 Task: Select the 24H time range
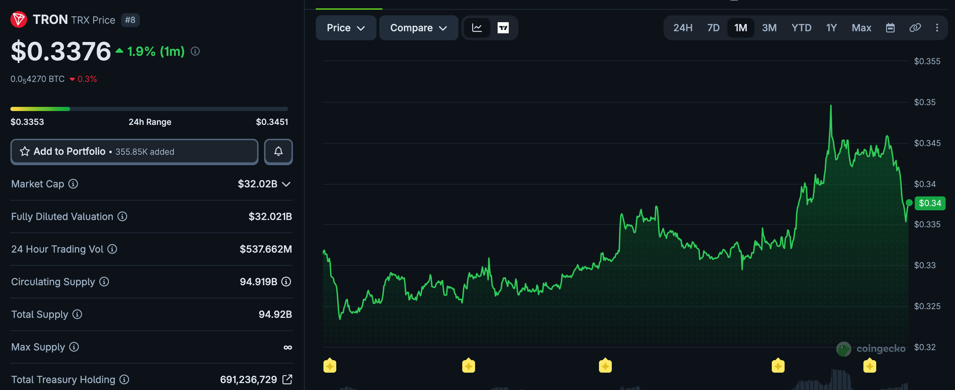[683, 28]
